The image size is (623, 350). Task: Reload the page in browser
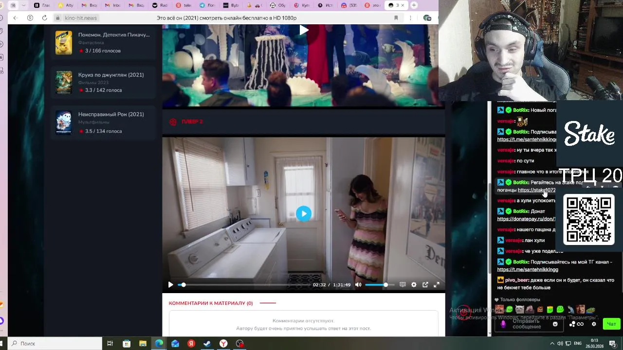[x=44, y=18]
